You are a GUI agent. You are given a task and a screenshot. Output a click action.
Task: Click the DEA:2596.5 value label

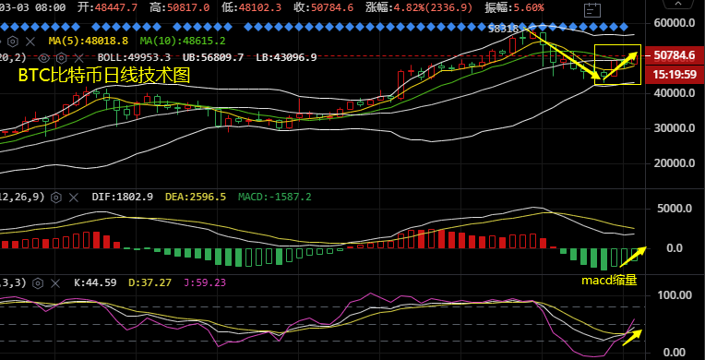tap(196, 197)
